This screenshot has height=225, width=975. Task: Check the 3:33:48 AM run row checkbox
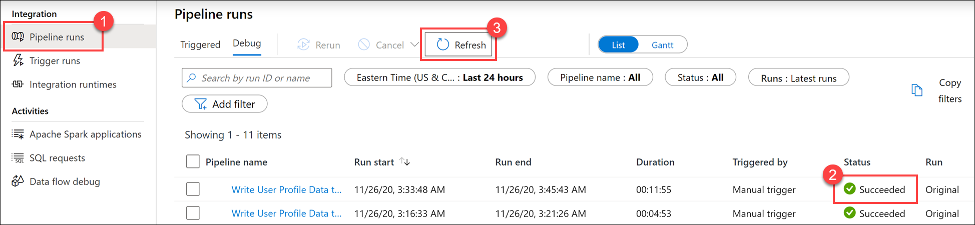(x=193, y=189)
